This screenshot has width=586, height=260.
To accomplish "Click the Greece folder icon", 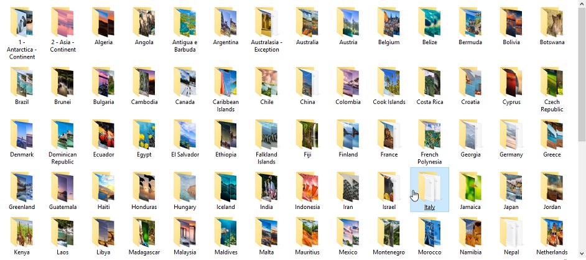I will [x=552, y=134].
